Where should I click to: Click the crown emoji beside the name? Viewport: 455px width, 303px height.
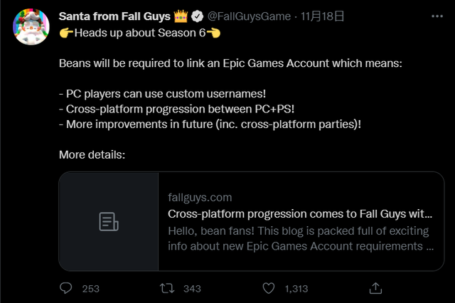[x=181, y=16]
